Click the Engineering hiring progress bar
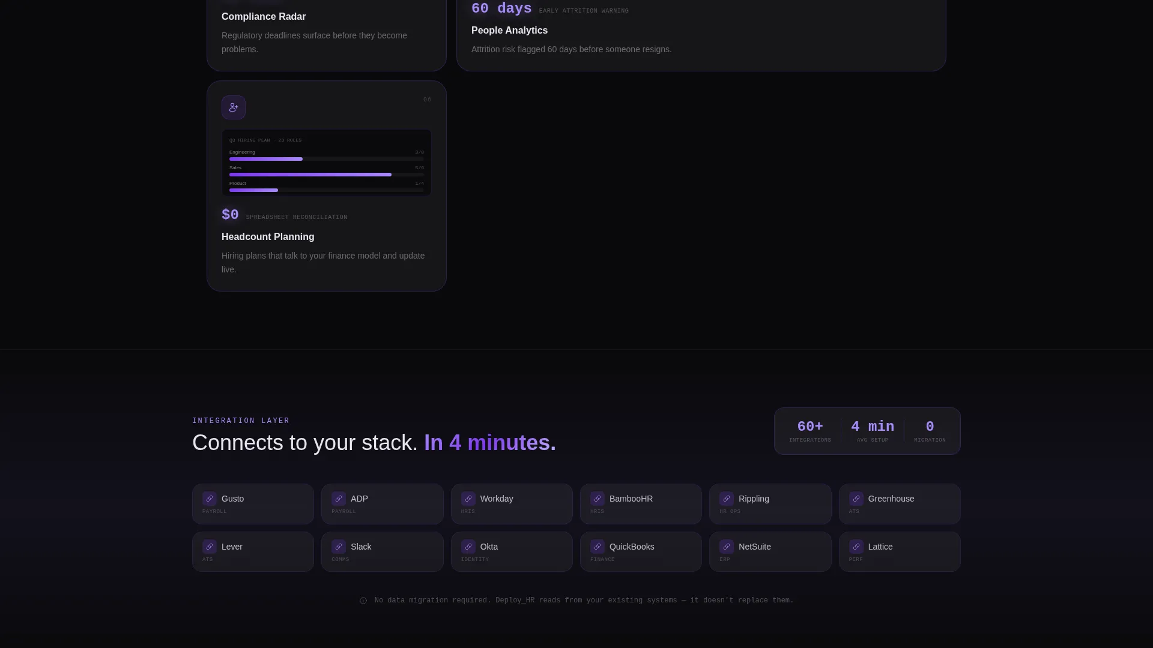Screen dimensions: 1153x648 coord(327,159)
